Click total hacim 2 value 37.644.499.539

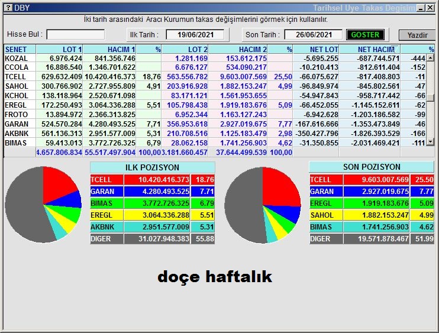(x=241, y=153)
